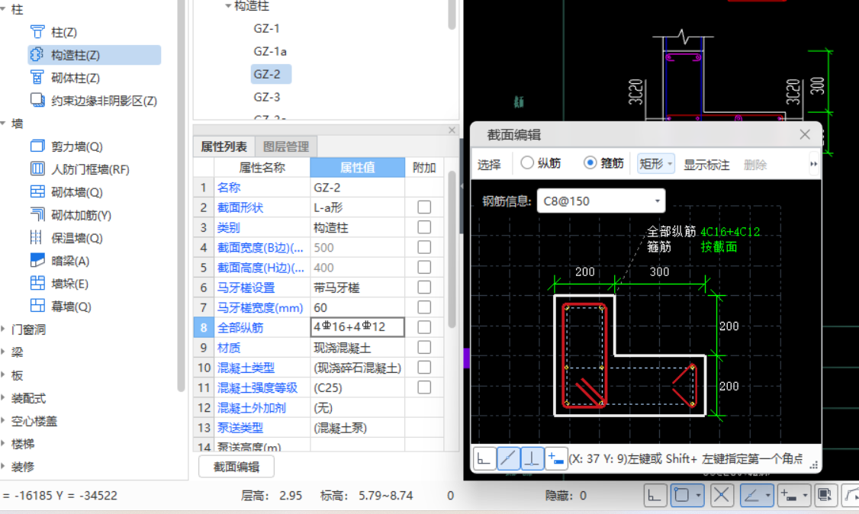Click the polar angle snap icon in status bar
This screenshot has height=514, width=859.
pos(751,496)
